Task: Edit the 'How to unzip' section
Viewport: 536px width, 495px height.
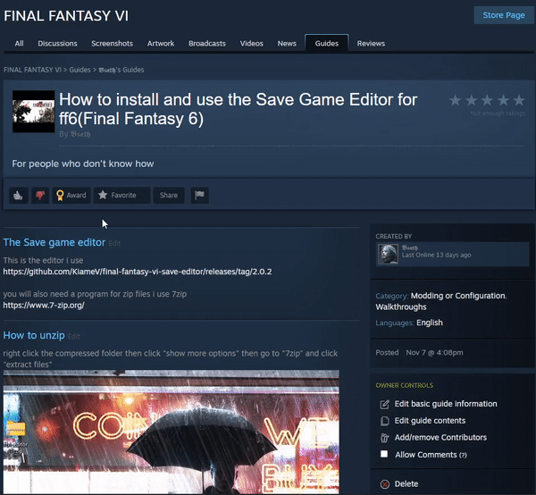Action: point(73,336)
